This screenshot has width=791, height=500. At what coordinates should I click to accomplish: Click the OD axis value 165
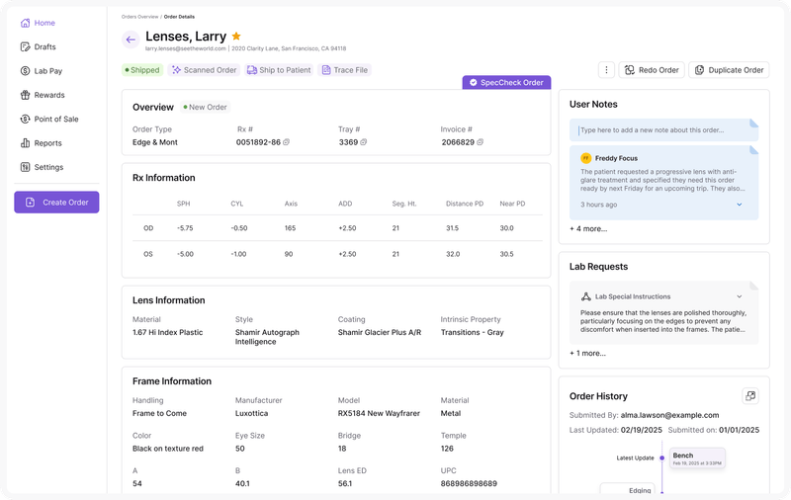(x=290, y=228)
